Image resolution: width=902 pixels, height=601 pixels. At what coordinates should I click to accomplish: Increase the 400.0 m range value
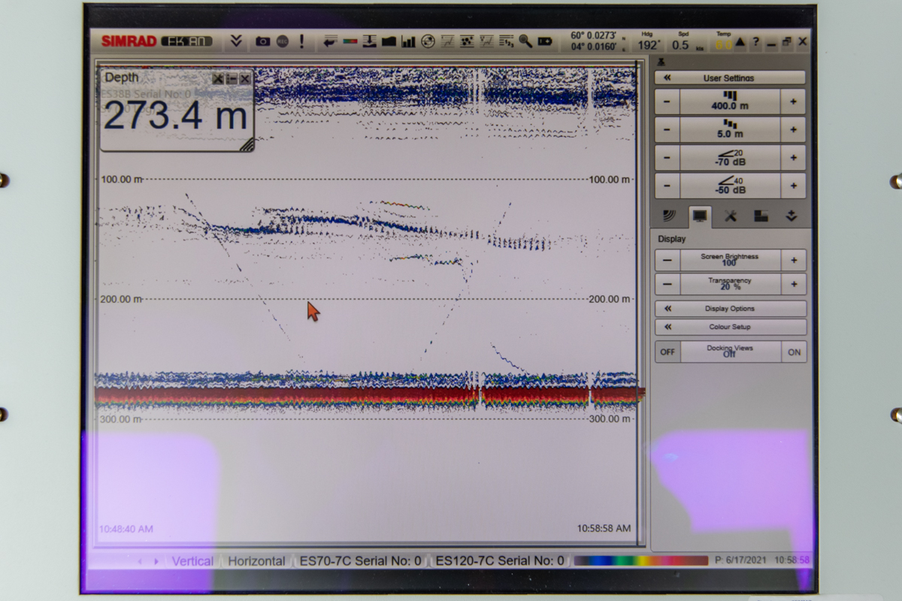tap(793, 101)
